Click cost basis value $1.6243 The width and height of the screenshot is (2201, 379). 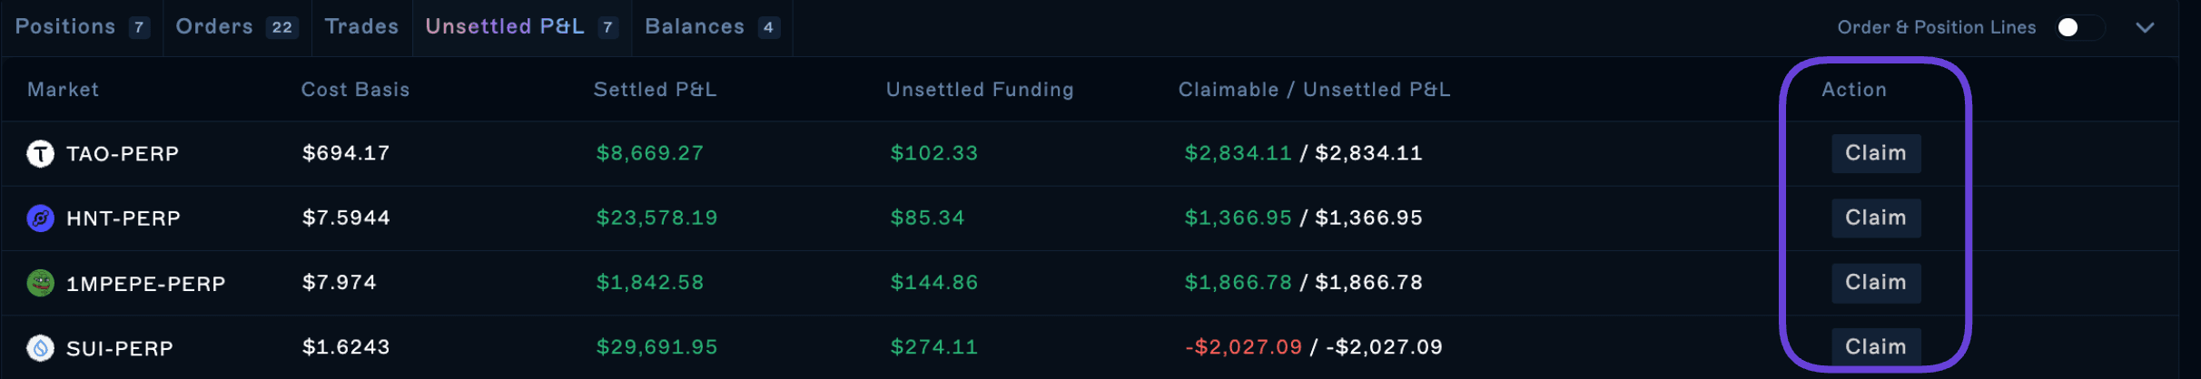tap(346, 346)
